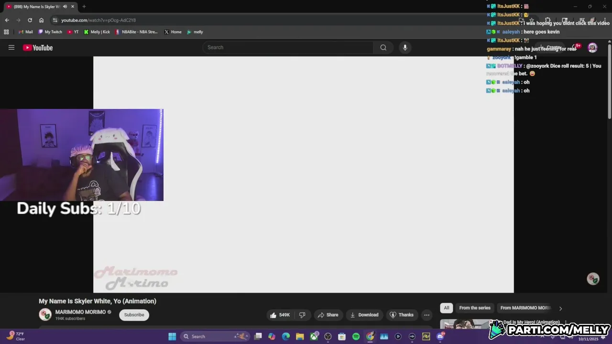The image size is (612, 344).
Task: Open the bookmarks apps grid icon
Action: click(6, 32)
